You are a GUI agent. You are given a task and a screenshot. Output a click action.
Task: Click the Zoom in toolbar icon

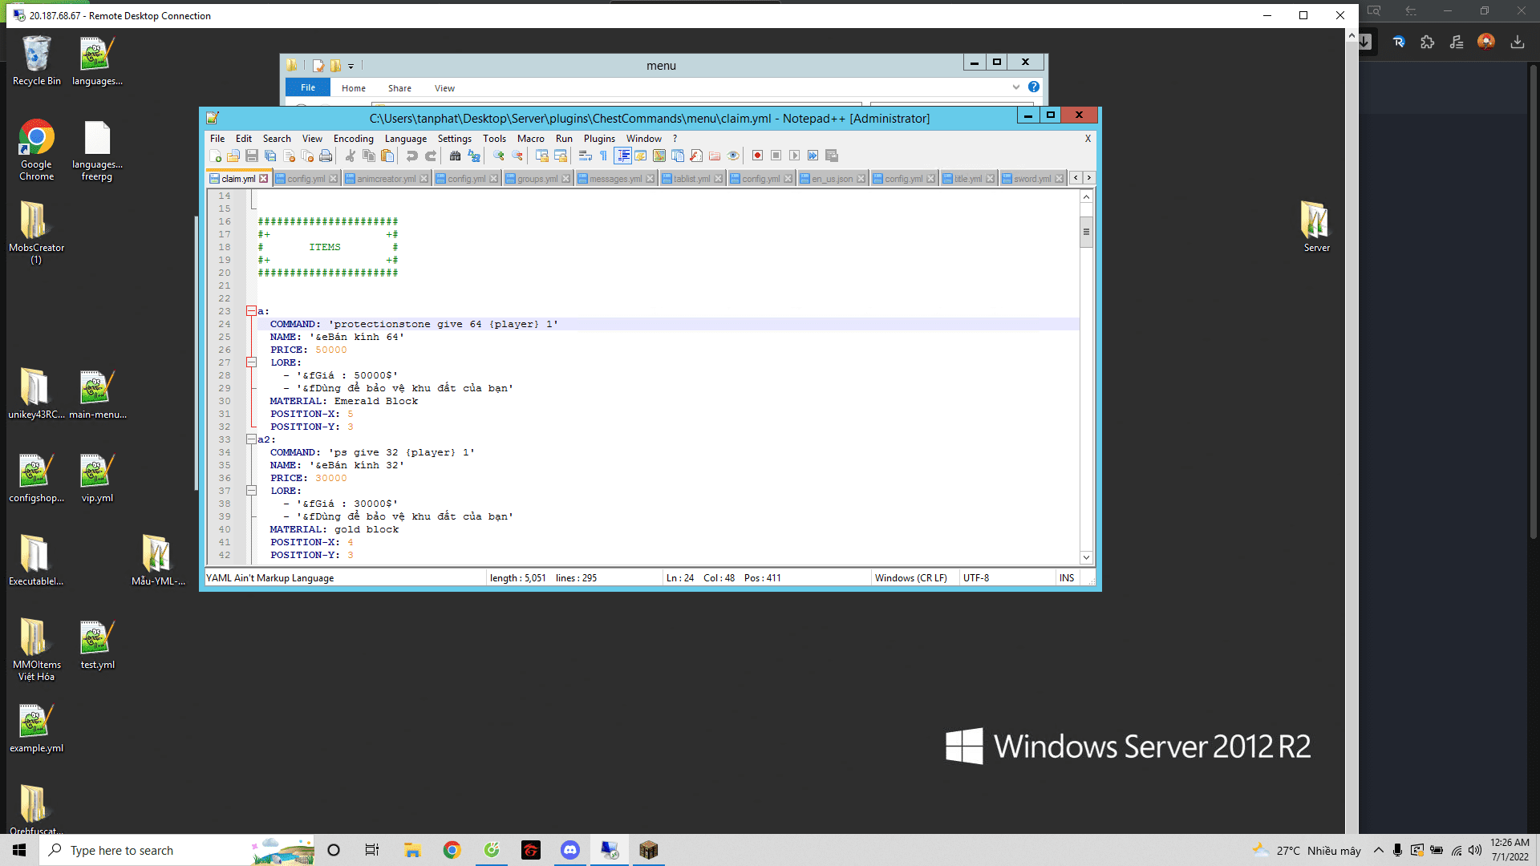498,156
